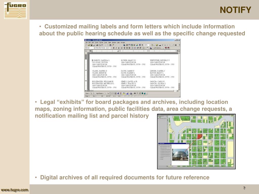The height and width of the screenshot is (194, 259).
Task: Click the Shadow style icon in drawing toolbar
Action: pyautogui.click(x=142, y=93)
